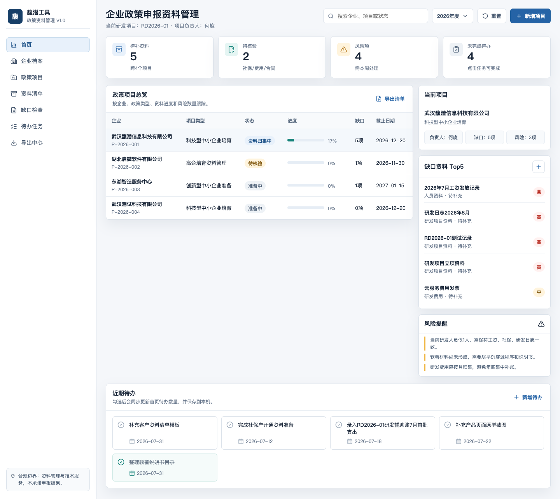
Task: Select the 武汉馥潜信息科技有限公司 table row name
Action: click(x=142, y=137)
